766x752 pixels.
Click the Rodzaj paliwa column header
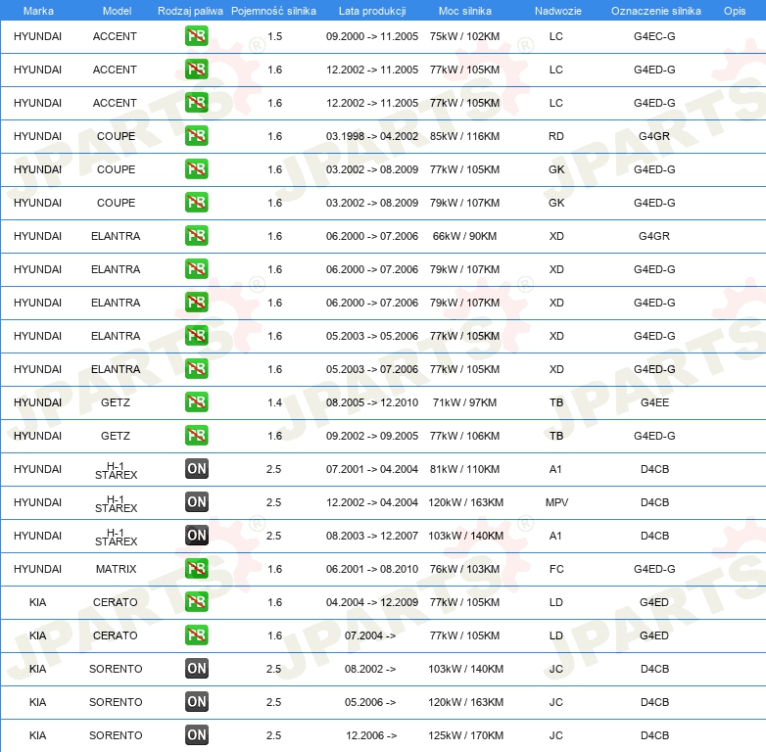[x=190, y=11]
